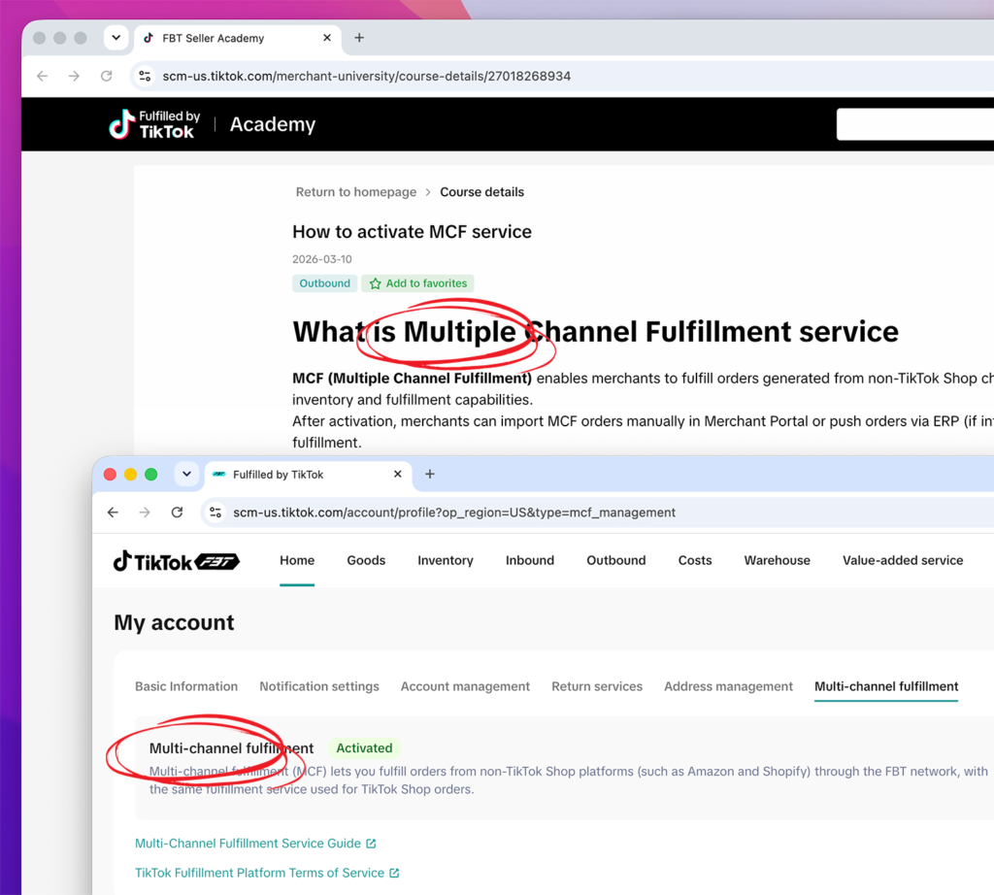Open TikTok Fulfillment Platform Terms of Service

coord(260,873)
